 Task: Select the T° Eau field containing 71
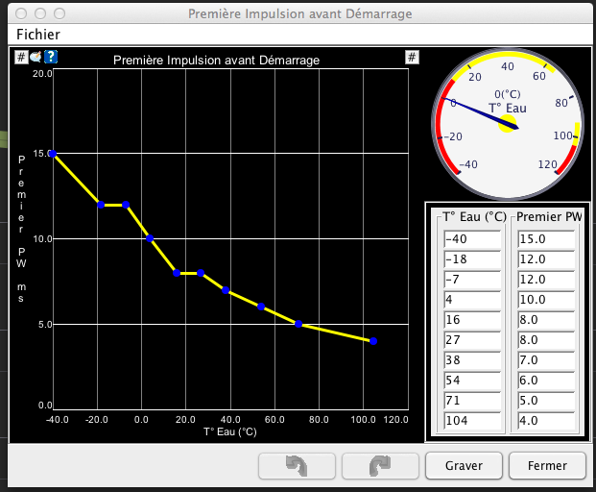[x=472, y=401]
